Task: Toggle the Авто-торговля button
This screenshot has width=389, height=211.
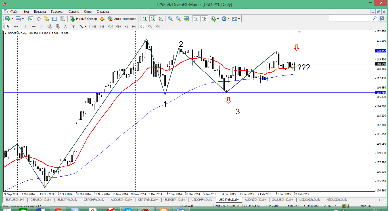Action: point(122,19)
